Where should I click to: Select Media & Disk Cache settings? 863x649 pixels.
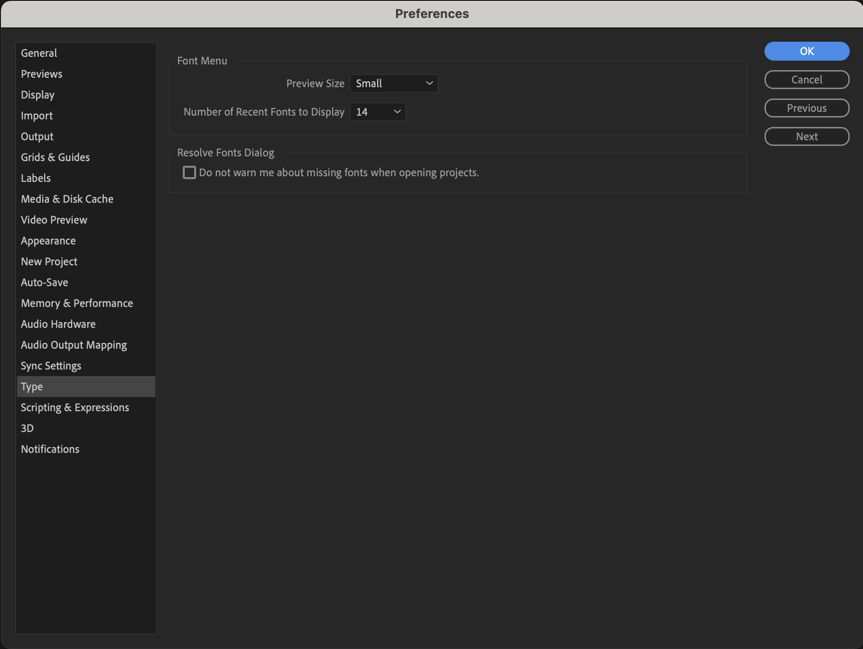[x=67, y=198]
